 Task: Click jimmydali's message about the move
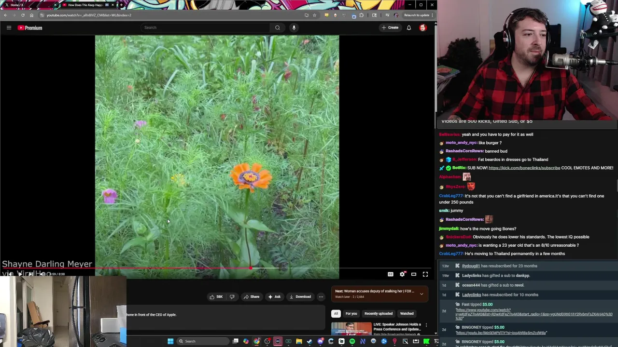(478, 228)
